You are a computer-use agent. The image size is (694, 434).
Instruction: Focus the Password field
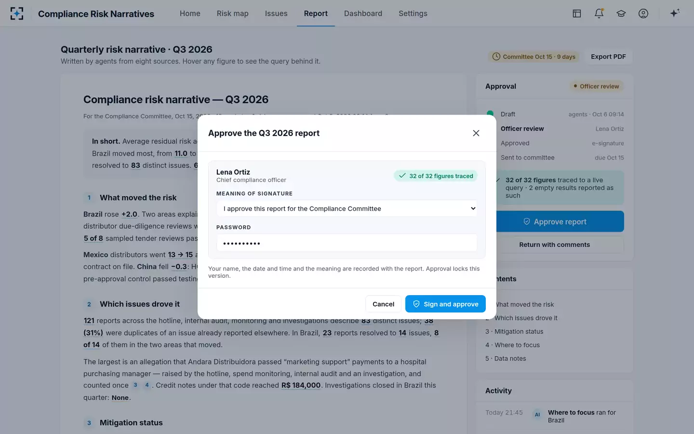coord(347,243)
